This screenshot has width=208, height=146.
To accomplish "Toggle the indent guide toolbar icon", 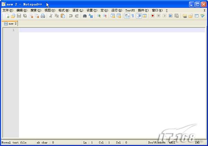I will pos(139,16).
